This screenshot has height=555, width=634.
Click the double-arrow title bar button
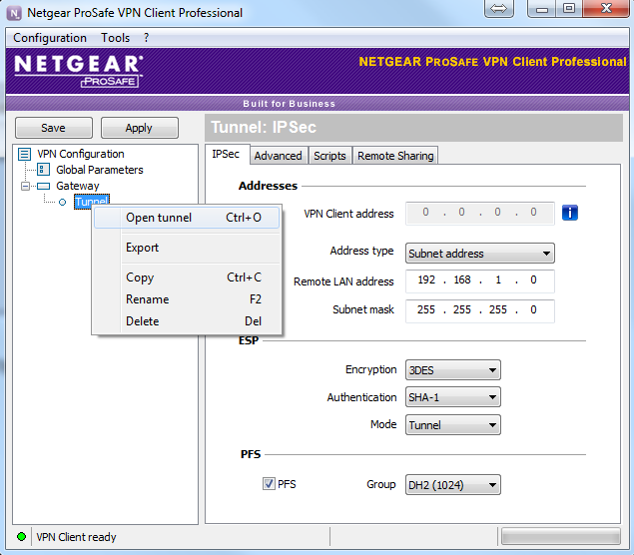pyautogui.click(x=499, y=8)
